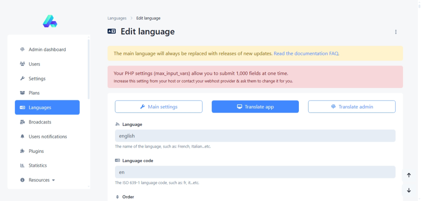
Task: Open the Read the documentation FAQ link
Action: point(306,53)
